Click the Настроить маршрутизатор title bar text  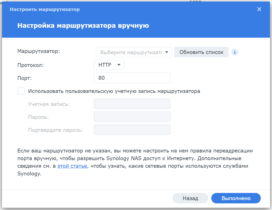click(45, 9)
